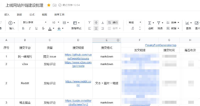Center text horizontally

pos(96,28)
